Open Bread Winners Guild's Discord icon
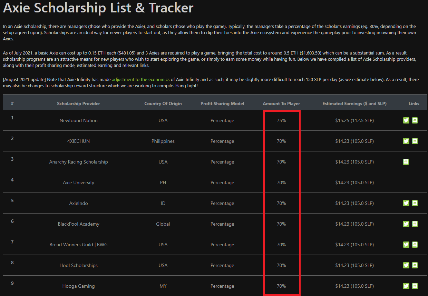The image size is (428, 296). pyautogui.click(x=415, y=245)
